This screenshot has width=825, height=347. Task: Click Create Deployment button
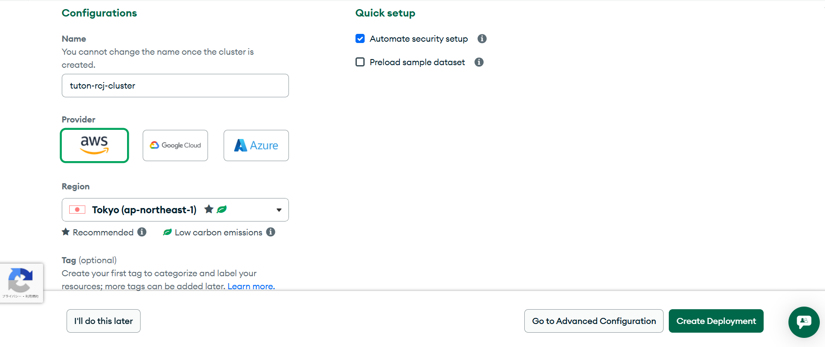[716, 321]
